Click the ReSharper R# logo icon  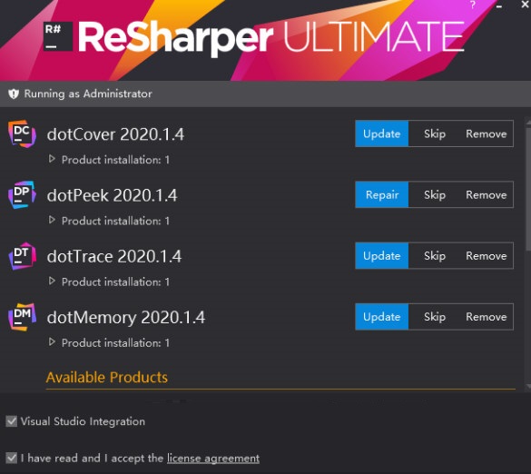tap(58, 36)
